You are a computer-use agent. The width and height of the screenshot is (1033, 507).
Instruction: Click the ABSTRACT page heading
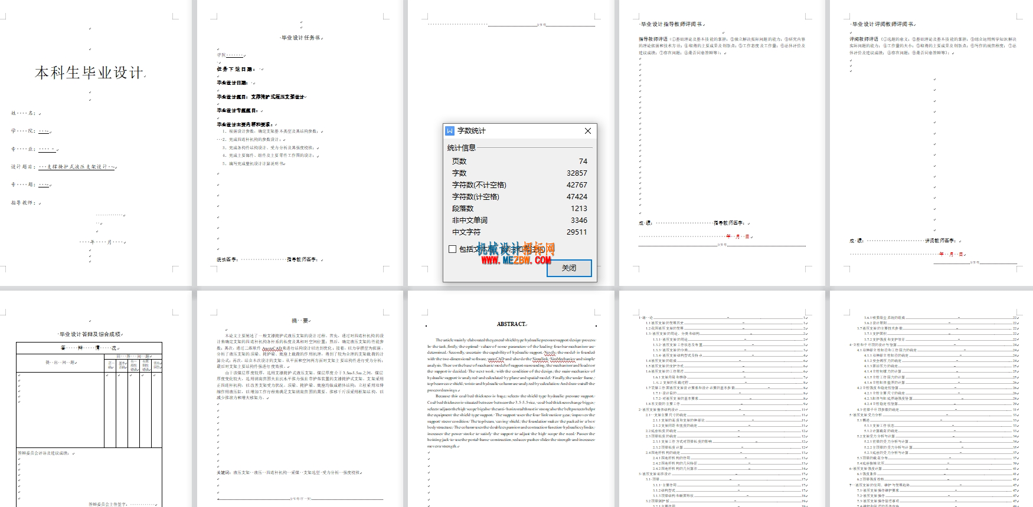[512, 324]
